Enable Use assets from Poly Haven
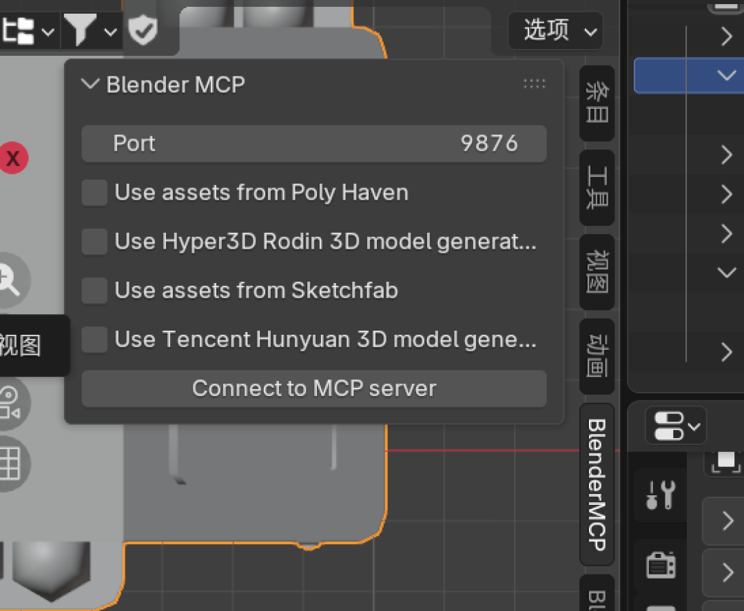The width and height of the screenshot is (744, 611). click(x=94, y=193)
